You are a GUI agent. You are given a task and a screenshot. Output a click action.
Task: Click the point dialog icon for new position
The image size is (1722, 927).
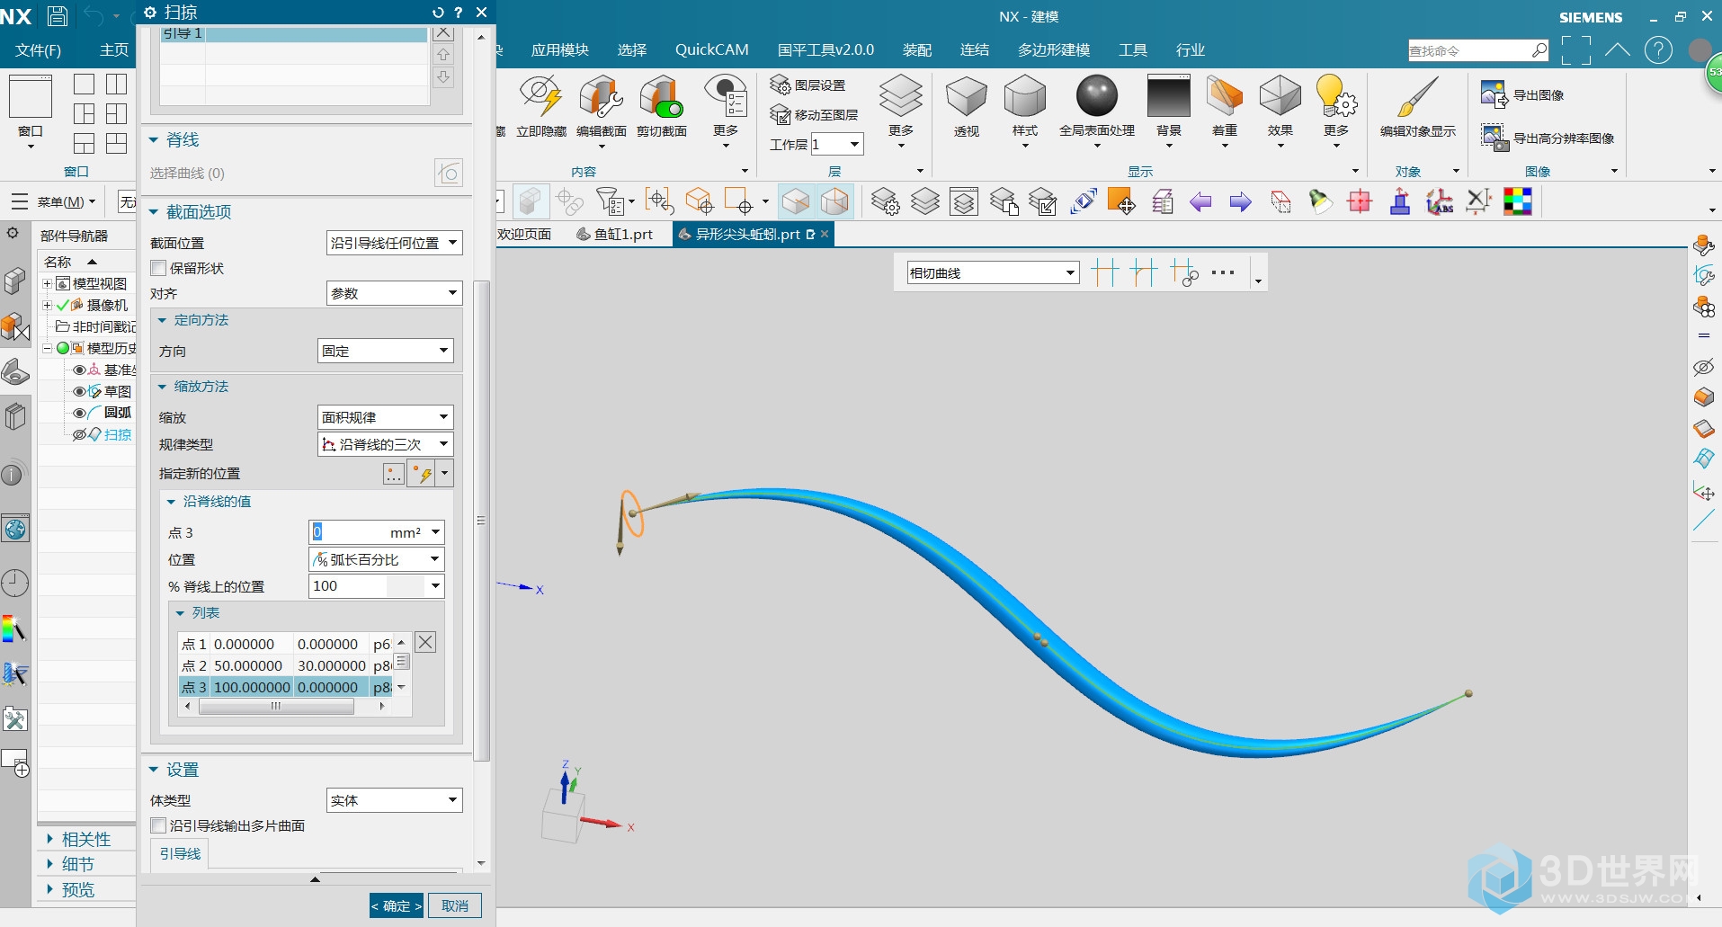click(394, 474)
